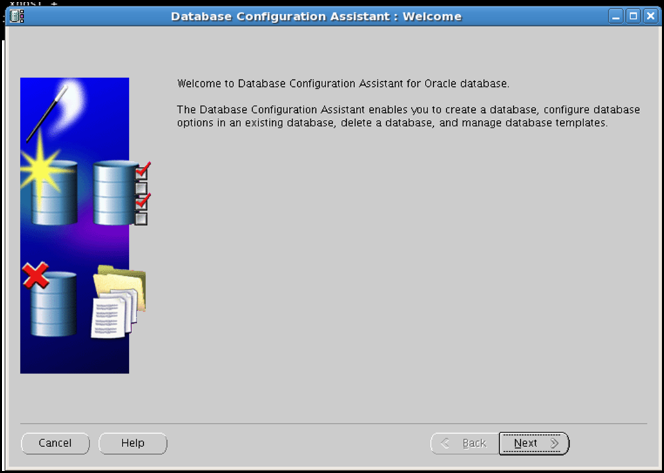Click the magic wand graphic

[x=48, y=113]
